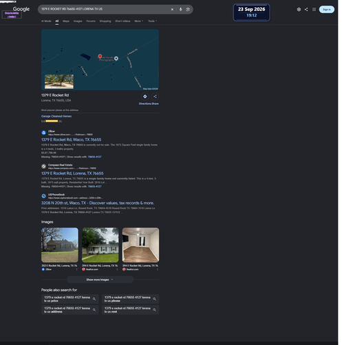This screenshot has height=345, width=342.
Task: Open the 3208 N 20th st, Waco result
Action: tap(98, 203)
